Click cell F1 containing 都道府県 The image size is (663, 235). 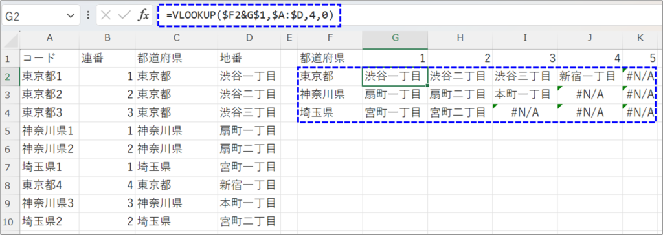[330, 58]
